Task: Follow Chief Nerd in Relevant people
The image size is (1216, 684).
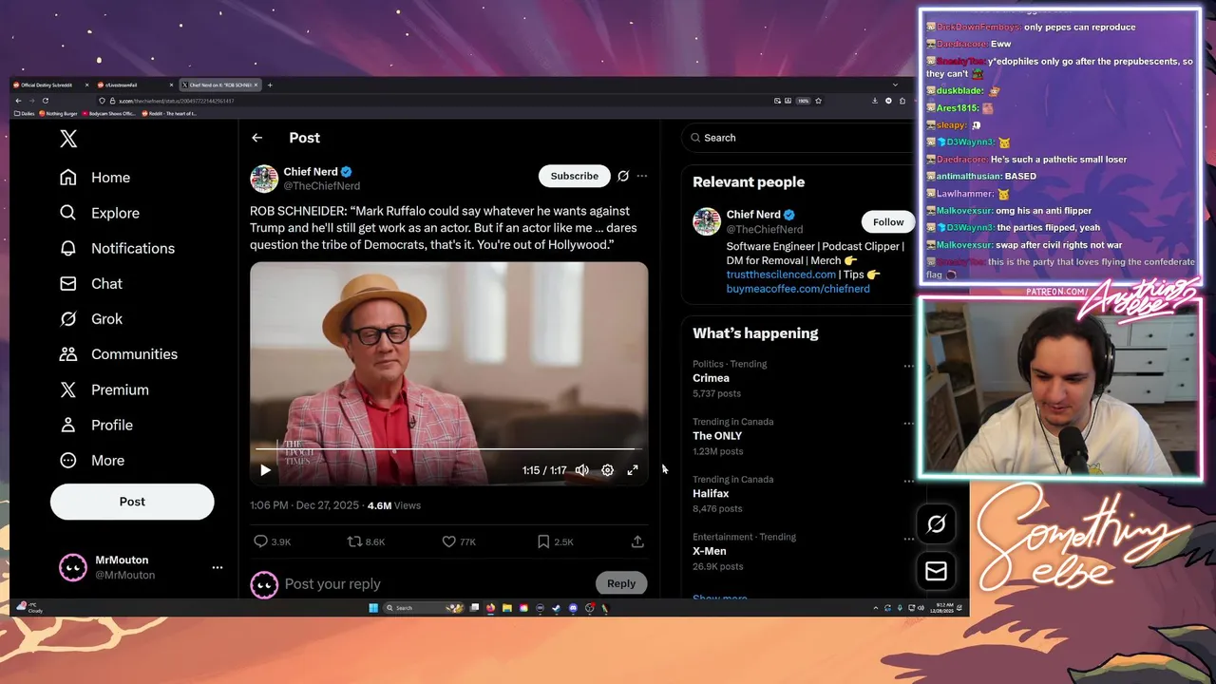Action: pos(888,222)
